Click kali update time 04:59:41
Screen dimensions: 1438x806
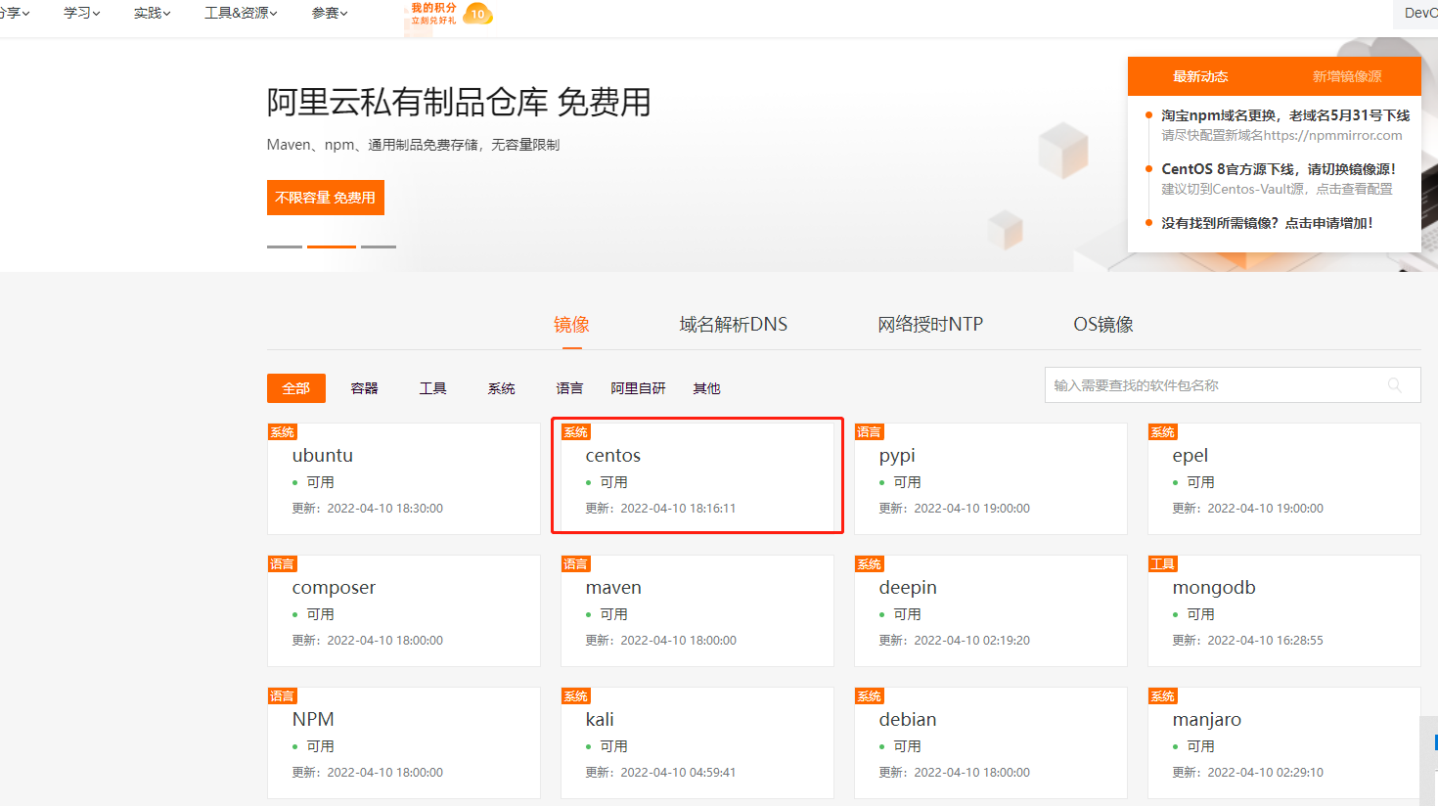pyautogui.click(x=661, y=773)
